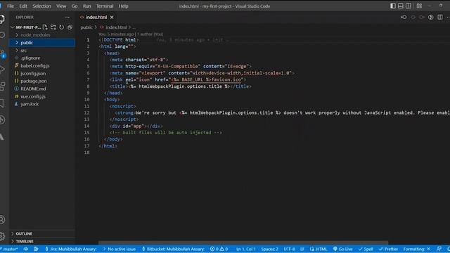This screenshot has height=253, width=450.
Task: Toggle secondary side bar layout button
Action: coord(409,6)
